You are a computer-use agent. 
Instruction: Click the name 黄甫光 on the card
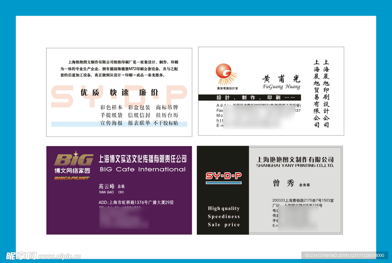281,79
